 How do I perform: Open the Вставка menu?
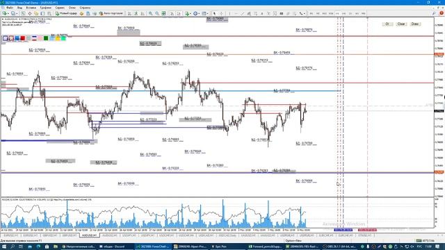[31, 8]
